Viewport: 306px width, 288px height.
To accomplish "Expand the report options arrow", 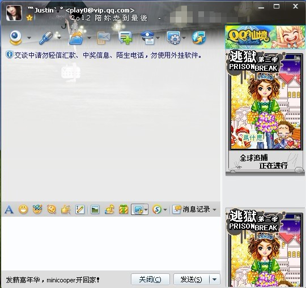I will pos(158,38).
